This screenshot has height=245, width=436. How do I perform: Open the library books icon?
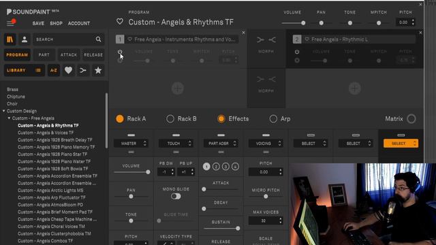point(10,39)
